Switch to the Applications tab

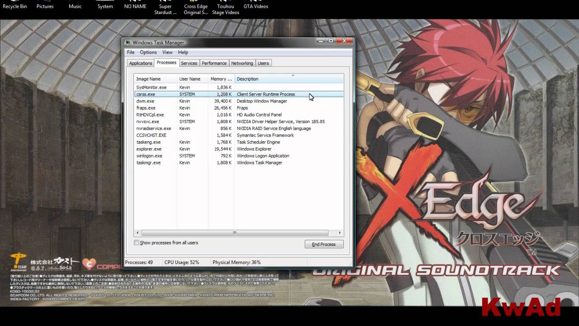click(x=141, y=63)
